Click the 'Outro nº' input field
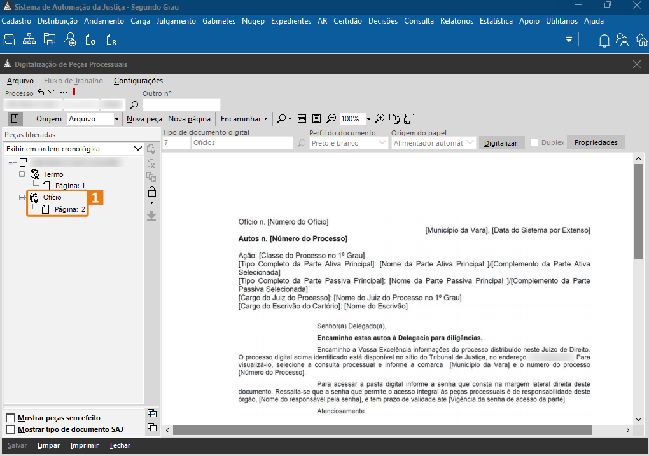Image resolution: width=649 pixels, height=456 pixels. [x=181, y=105]
